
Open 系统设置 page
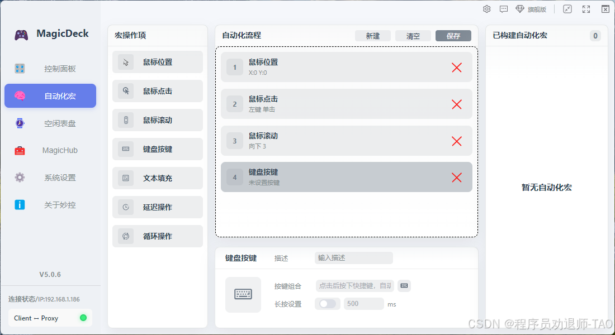tap(50, 178)
